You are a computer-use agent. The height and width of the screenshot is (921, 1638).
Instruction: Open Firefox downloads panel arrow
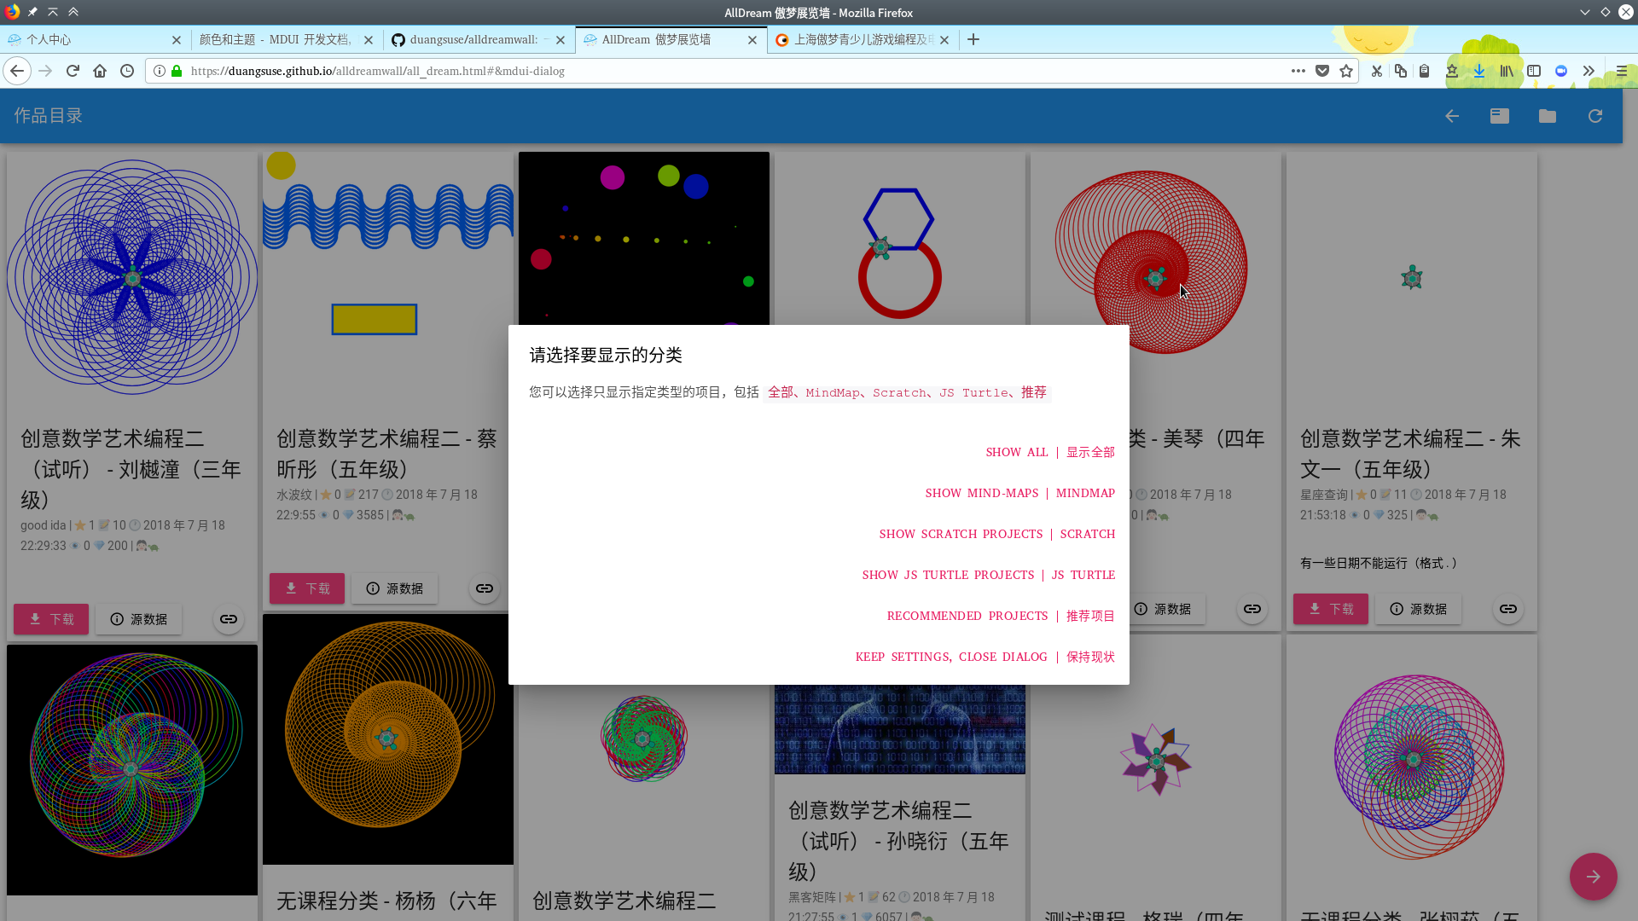pos(1479,71)
